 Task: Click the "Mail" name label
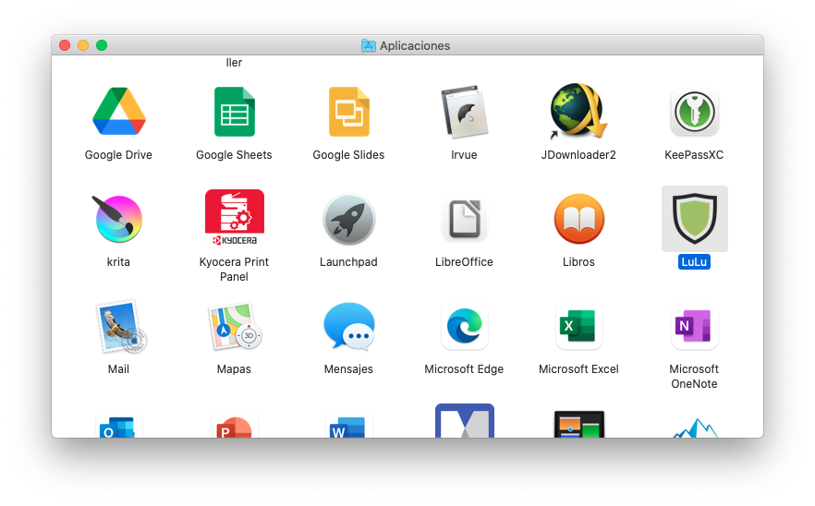tap(118, 368)
